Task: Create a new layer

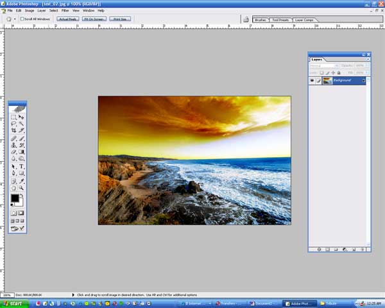Action: [354, 250]
